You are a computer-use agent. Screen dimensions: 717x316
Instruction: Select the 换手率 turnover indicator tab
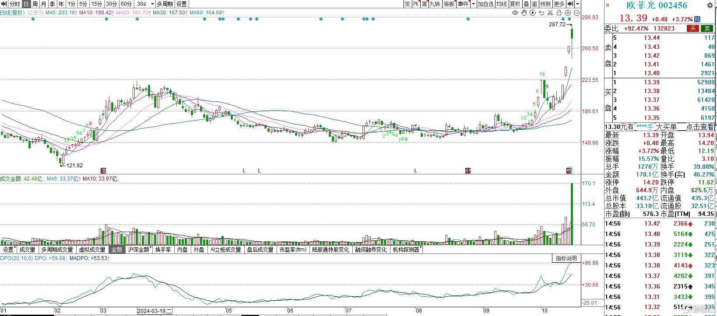163,250
